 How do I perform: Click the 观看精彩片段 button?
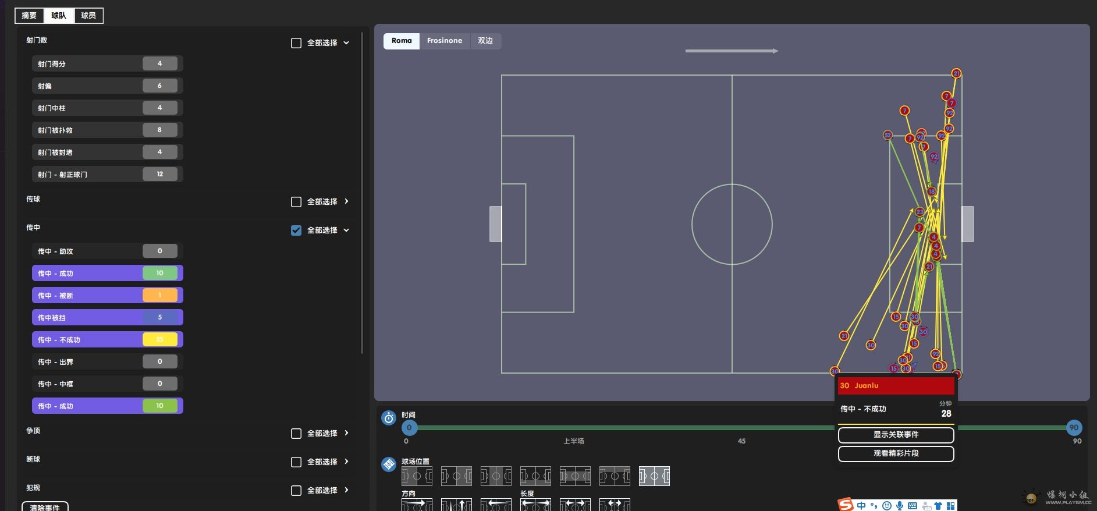pyautogui.click(x=896, y=453)
